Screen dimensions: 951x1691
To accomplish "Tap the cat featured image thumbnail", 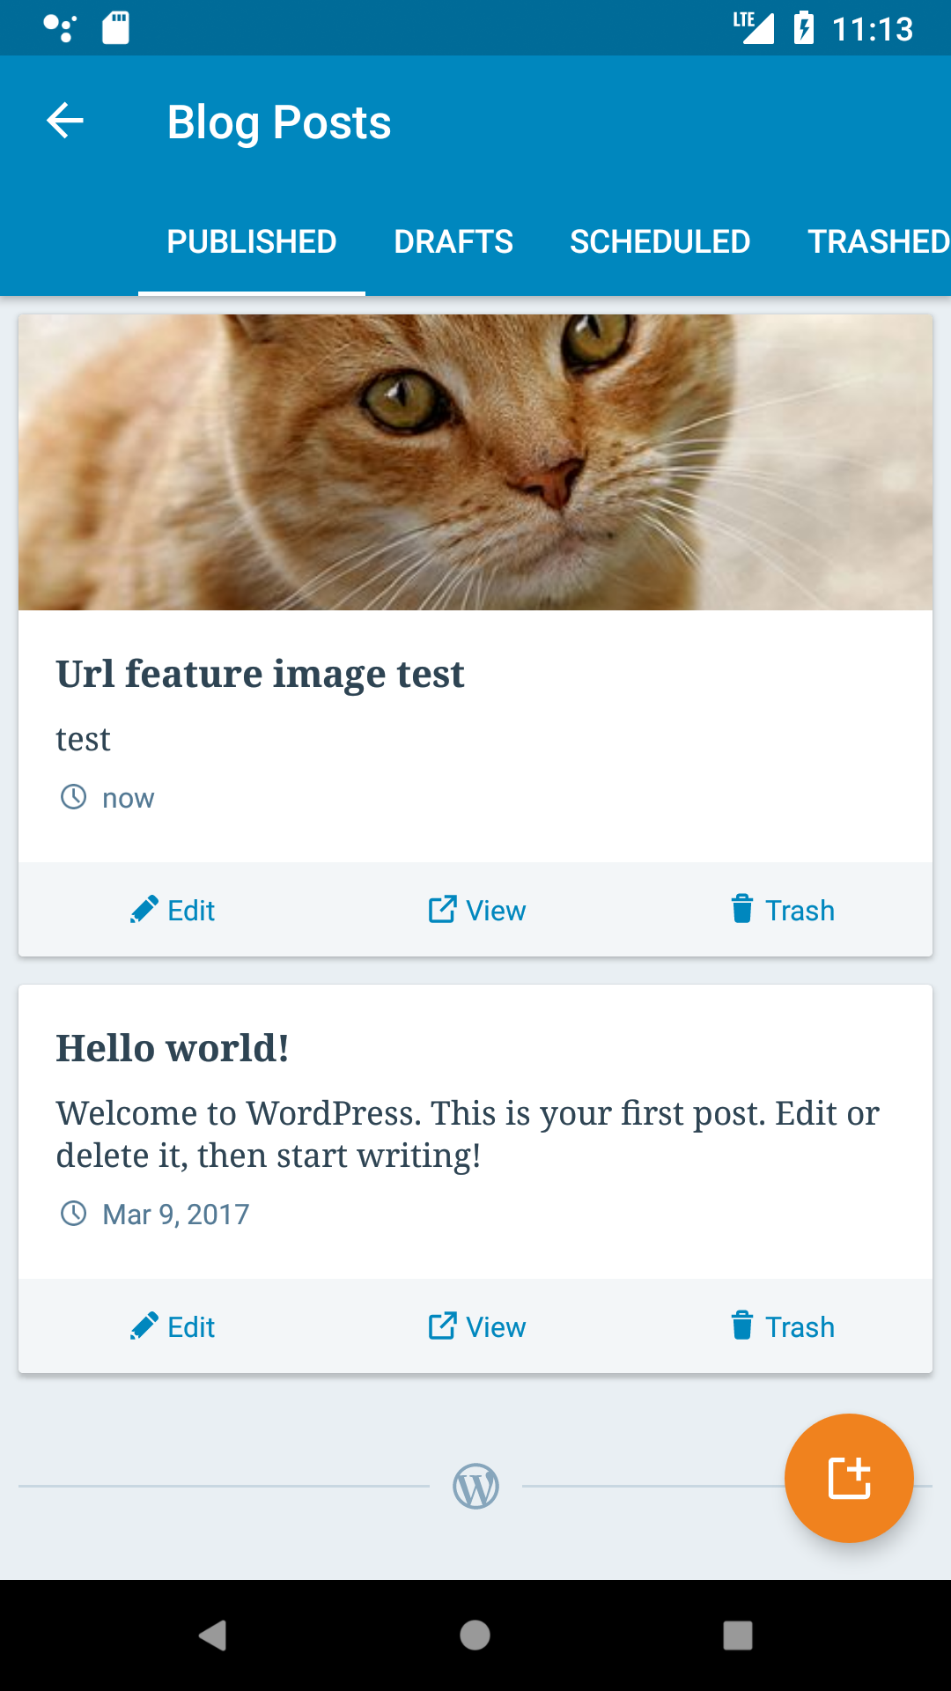I will point(475,462).
